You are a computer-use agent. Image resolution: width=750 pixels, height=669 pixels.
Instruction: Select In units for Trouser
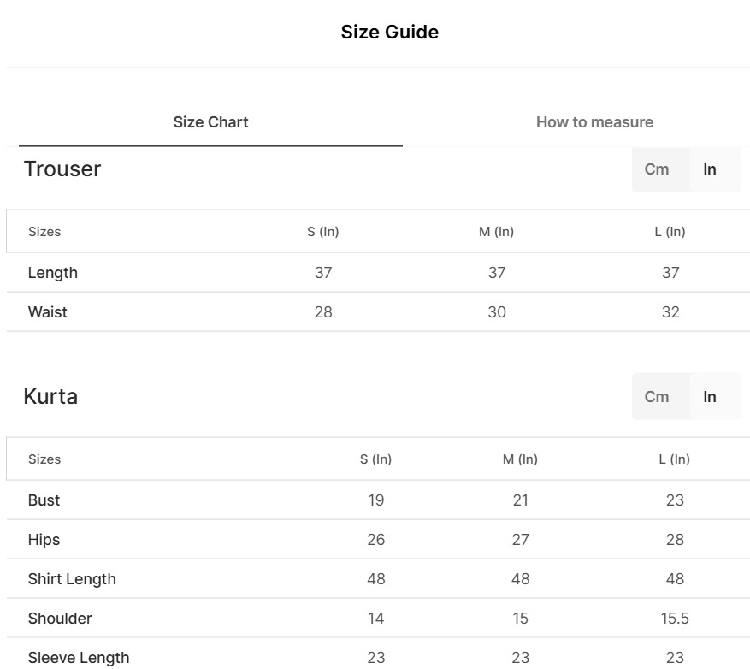710,169
